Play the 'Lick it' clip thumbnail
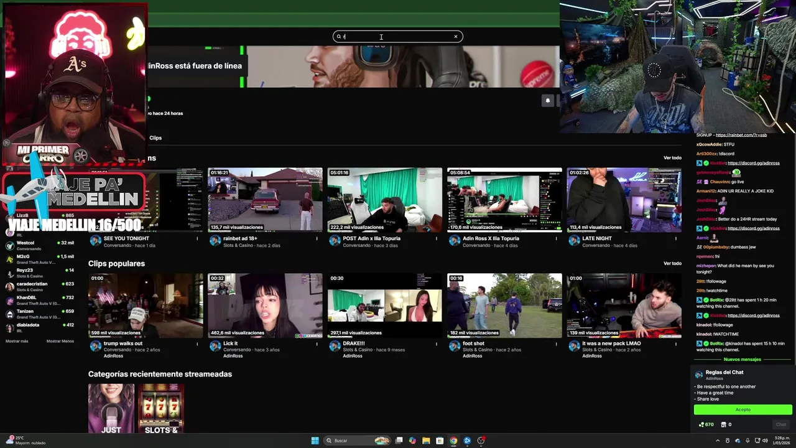This screenshot has height=448, width=796. click(265, 306)
